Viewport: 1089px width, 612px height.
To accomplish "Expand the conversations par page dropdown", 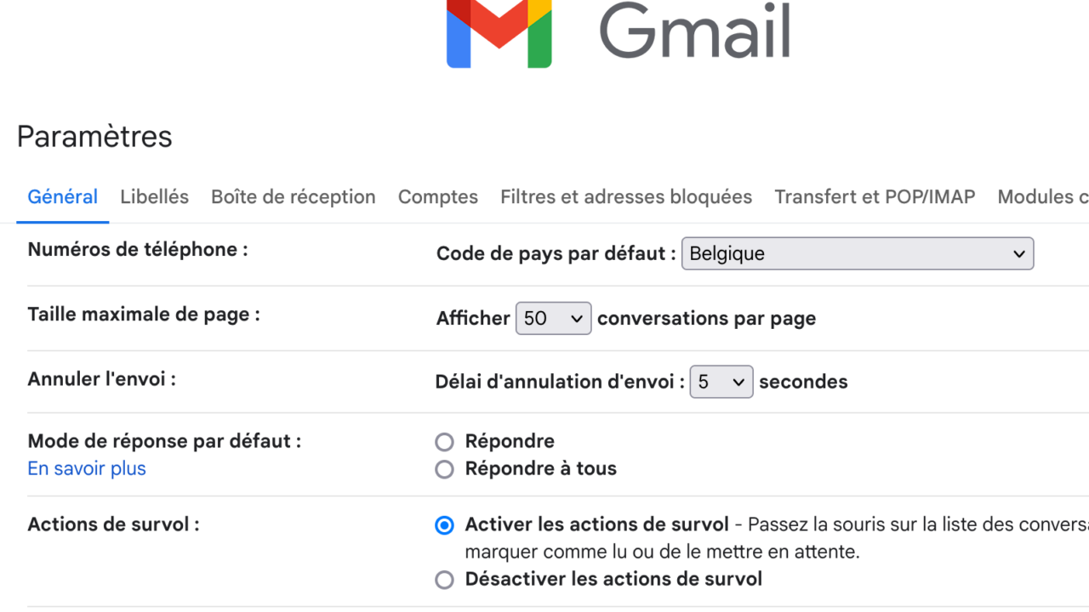I will (553, 318).
